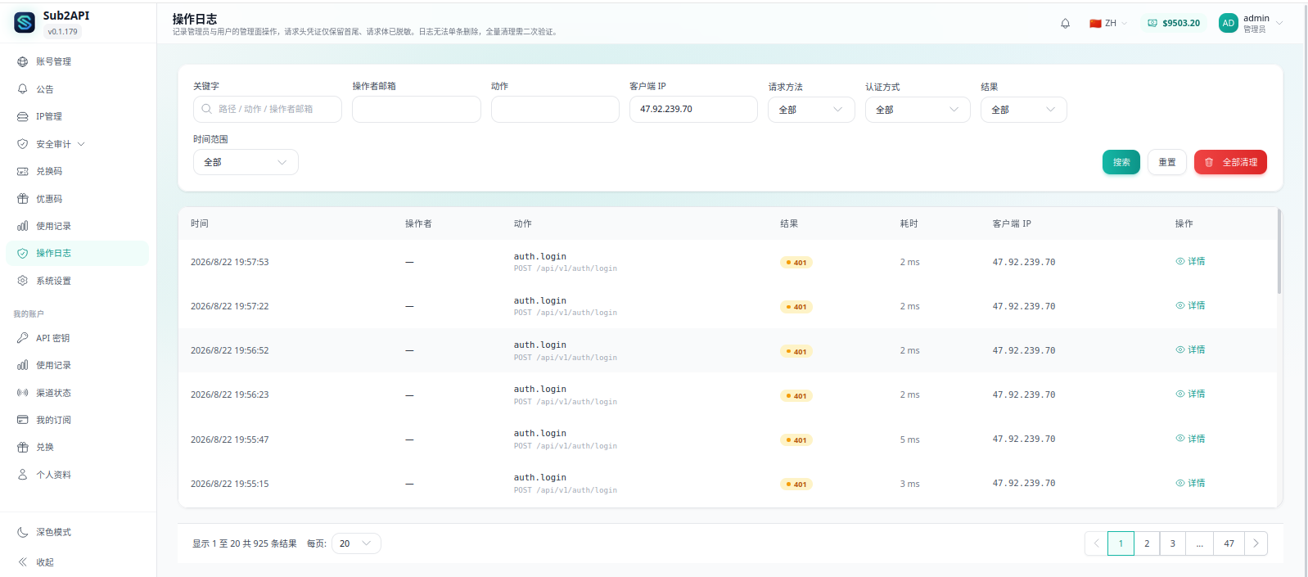Click the AD user avatar
The image size is (1308, 577).
(x=1228, y=23)
